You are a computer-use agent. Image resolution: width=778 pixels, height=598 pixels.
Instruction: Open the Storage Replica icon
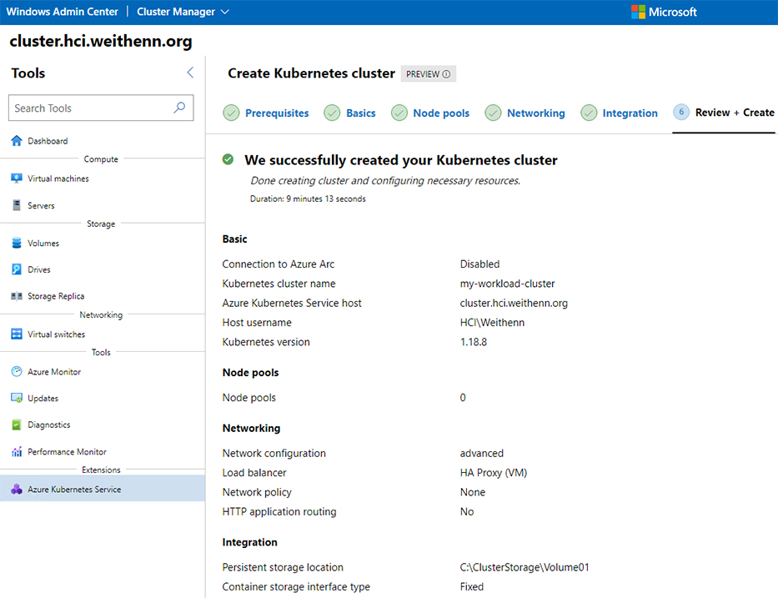[x=17, y=296]
